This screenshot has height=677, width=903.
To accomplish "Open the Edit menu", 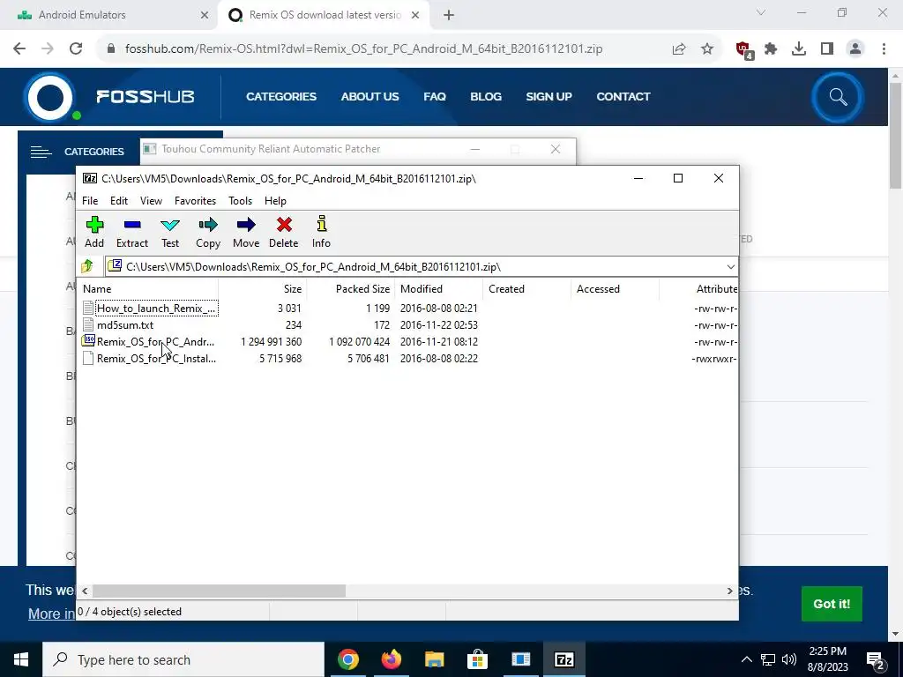I will (x=119, y=201).
